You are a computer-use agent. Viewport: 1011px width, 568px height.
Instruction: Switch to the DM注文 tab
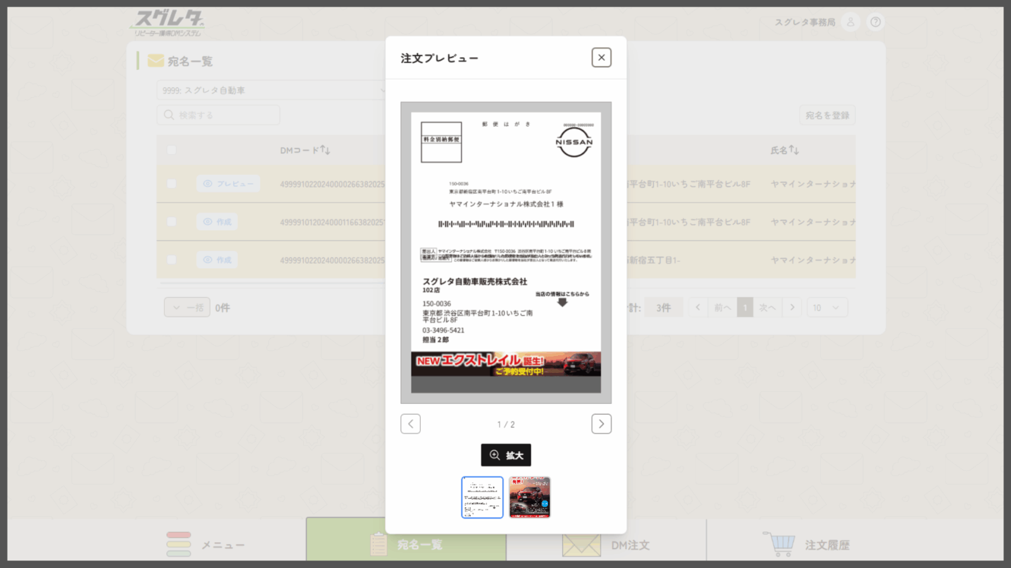pyautogui.click(x=607, y=544)
